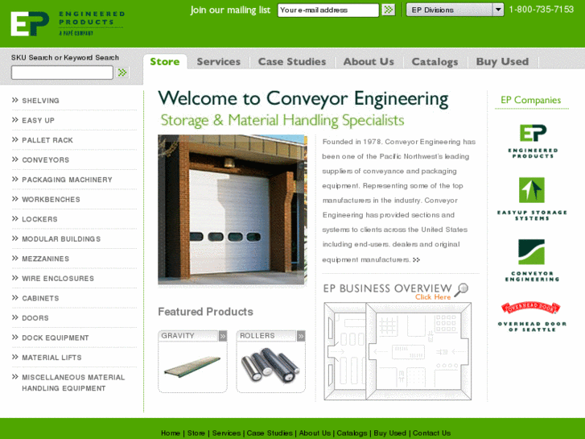Click the chevron icon beside Shelving
This screenshot has width=585, height=439.
click(x=15, y=100)
